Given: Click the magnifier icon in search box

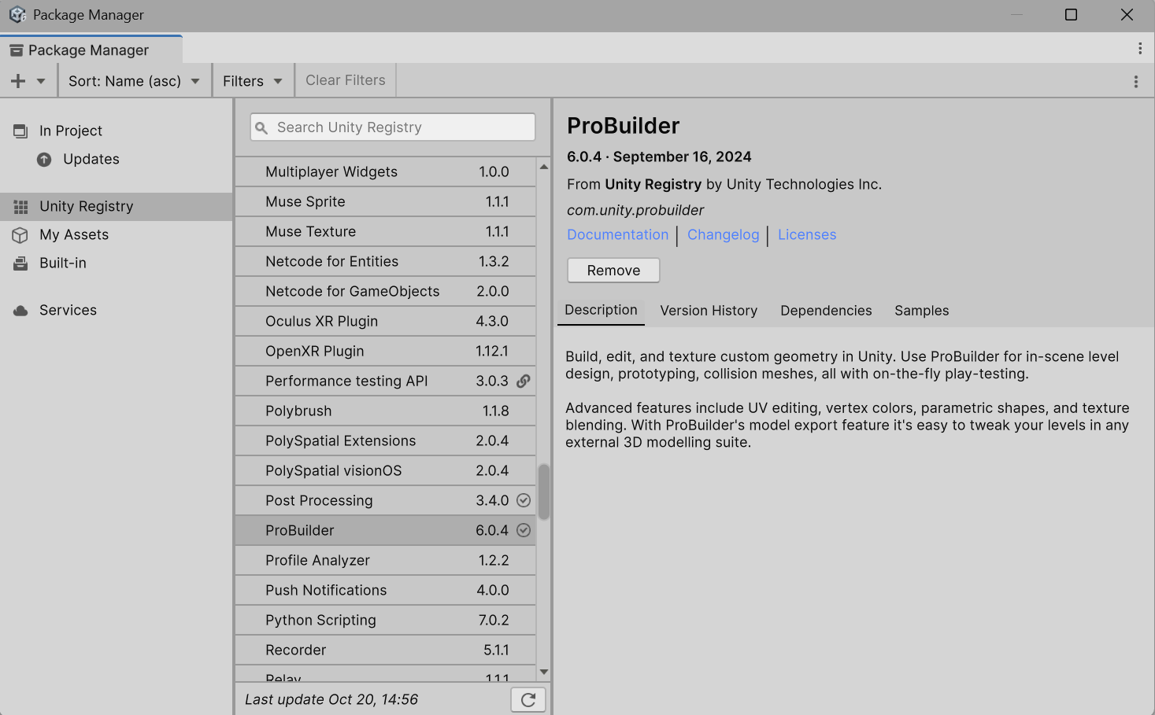Looking at the screenshot, I should [261, 127].
